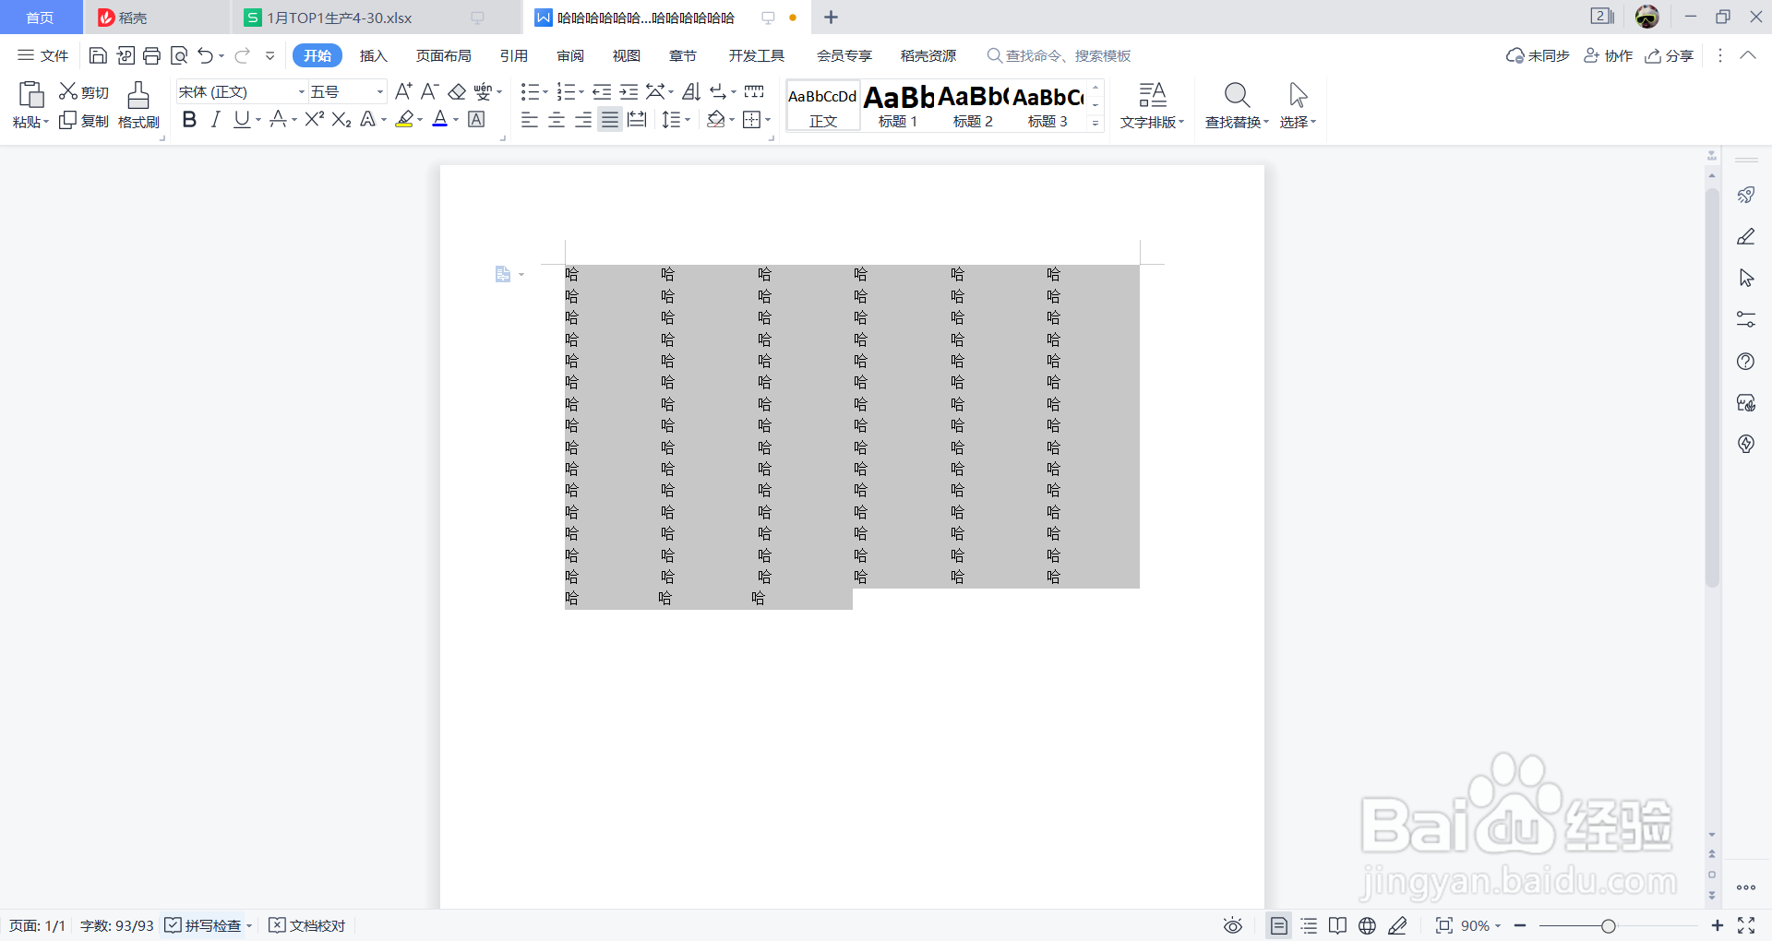The image size is (1772, 941).
Task: Click the 分享 button
Action: pos(1670,55)
